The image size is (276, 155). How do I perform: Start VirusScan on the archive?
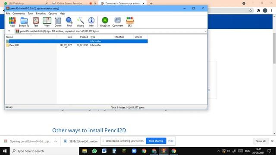(x=105, y=22)
